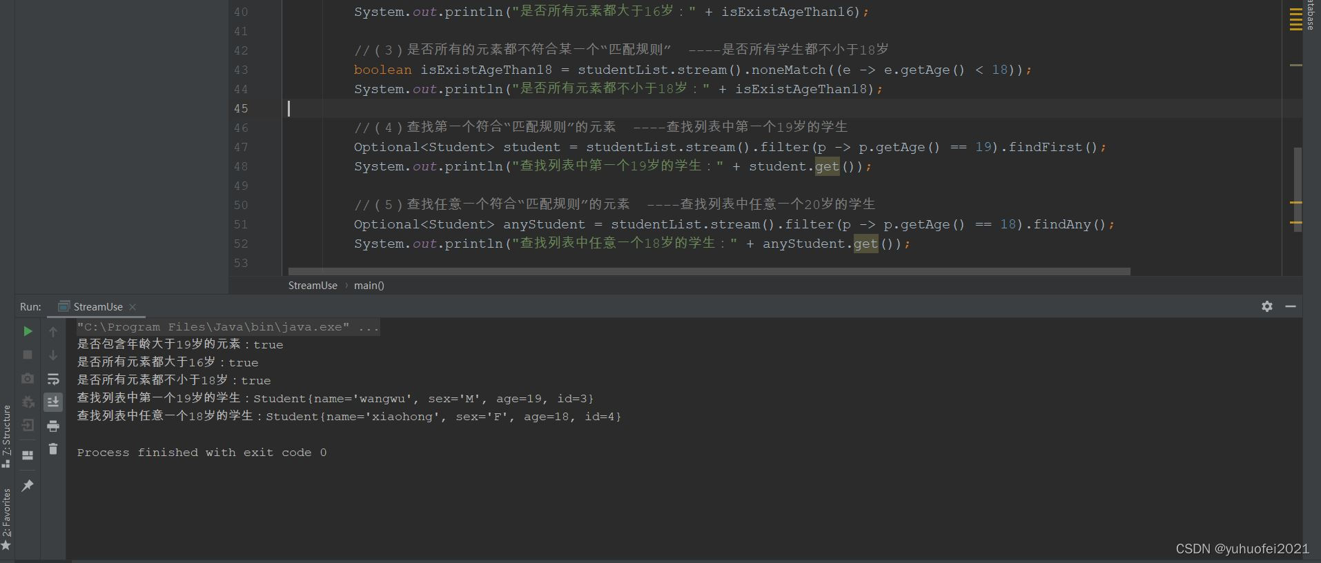
Task: Click the Up the Stack Trace arrow
Action: [53, 332]
